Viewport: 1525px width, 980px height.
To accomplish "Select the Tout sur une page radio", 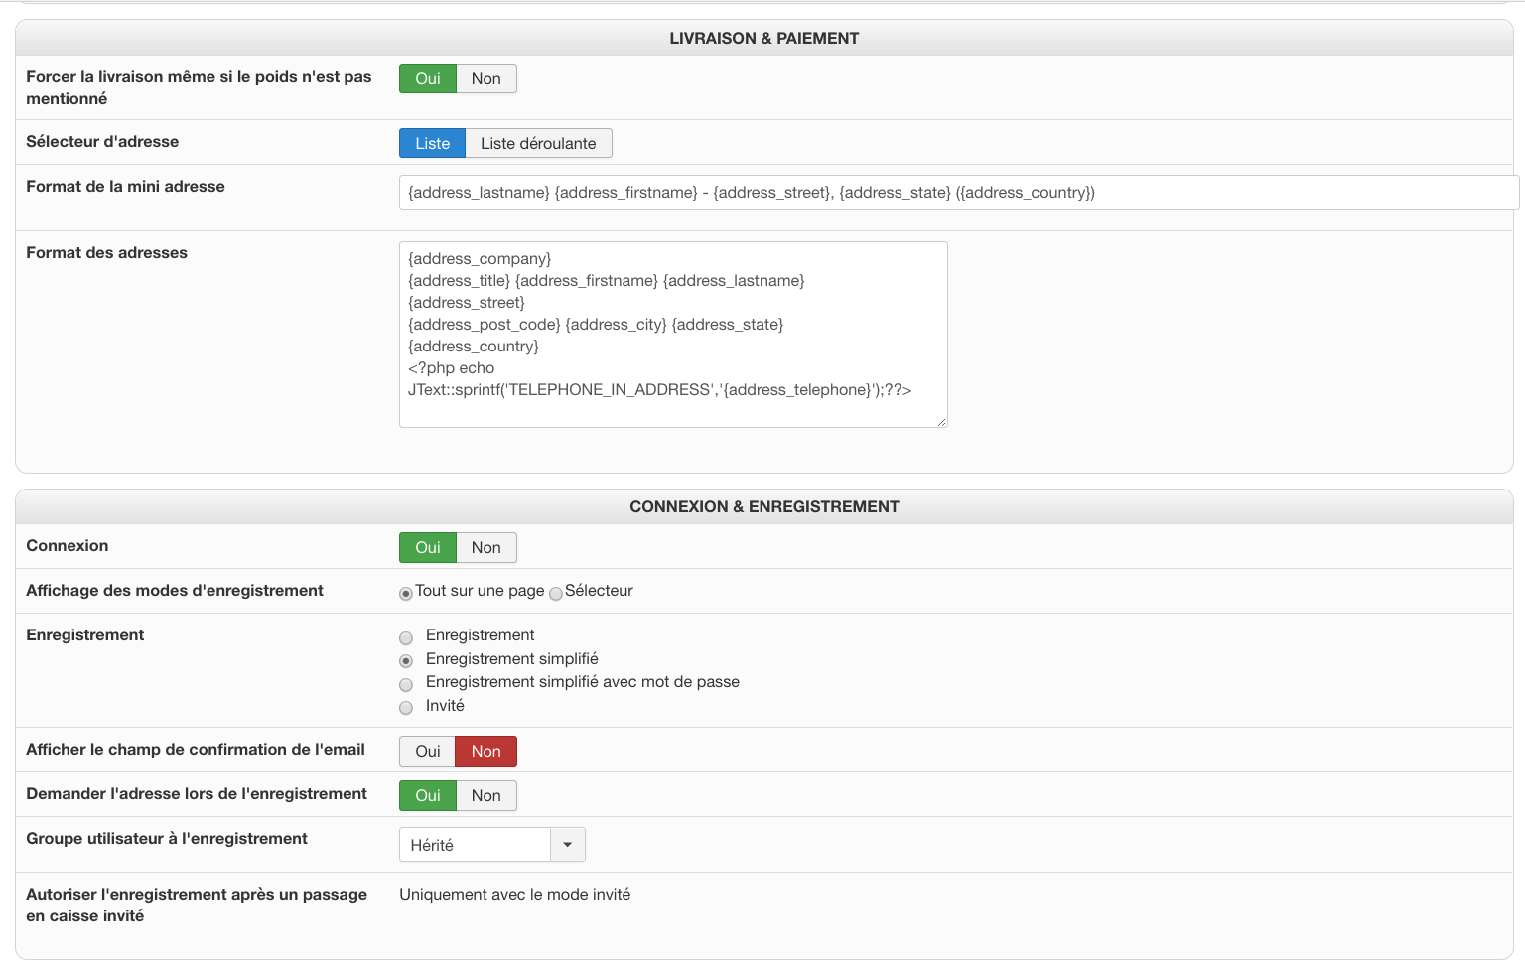I will click(x=406, y=594).
